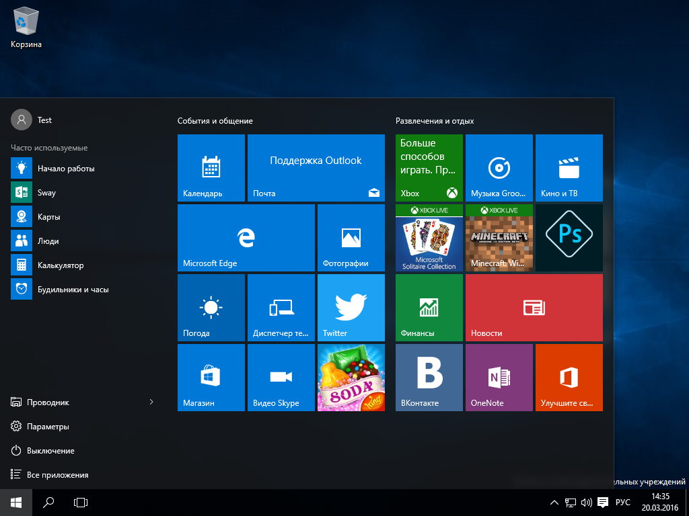Expand the Проводник jump list arrow
Viewport: 689px width, 516px height.
click(x=151, y=402)
